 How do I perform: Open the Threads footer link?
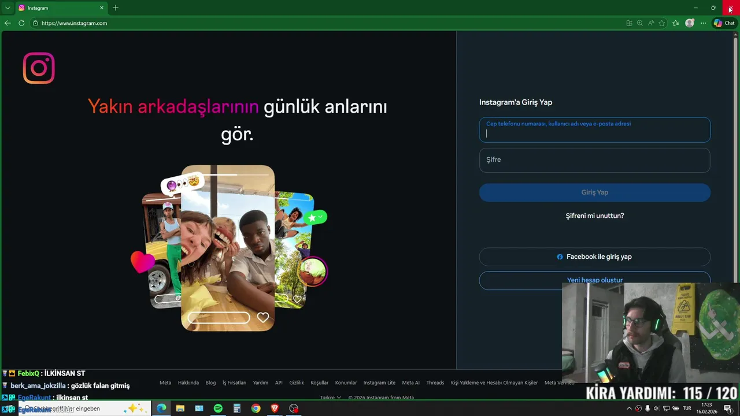(x=435, y=382)
